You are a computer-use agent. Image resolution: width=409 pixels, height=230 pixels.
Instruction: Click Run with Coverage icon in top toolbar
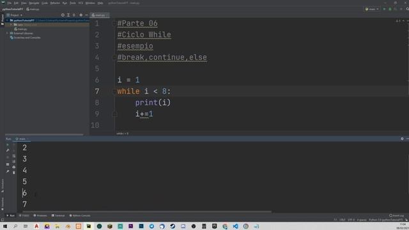click(x=396, y=9)
